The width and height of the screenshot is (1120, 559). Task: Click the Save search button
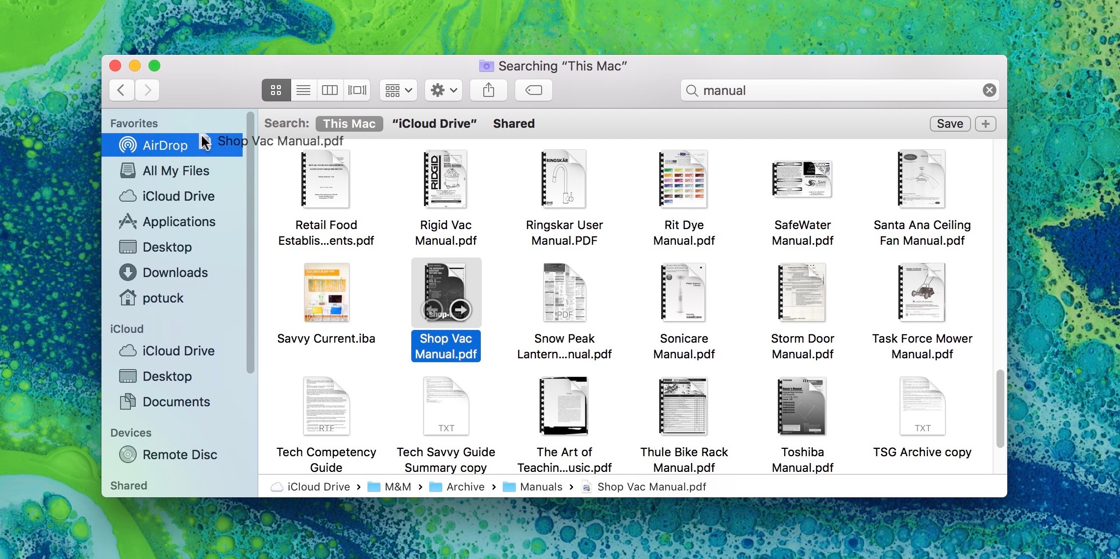pyautogui.click(x=949, y=124)
